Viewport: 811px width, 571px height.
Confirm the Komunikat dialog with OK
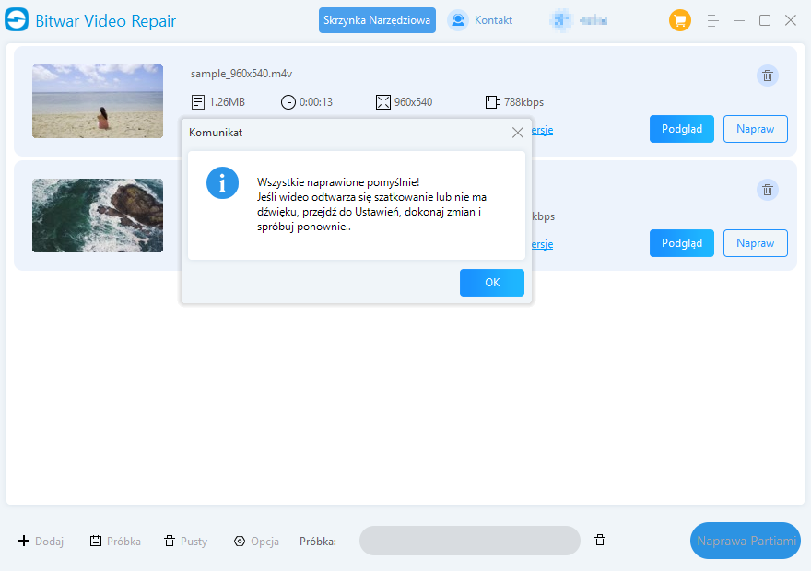pos(492,283)
